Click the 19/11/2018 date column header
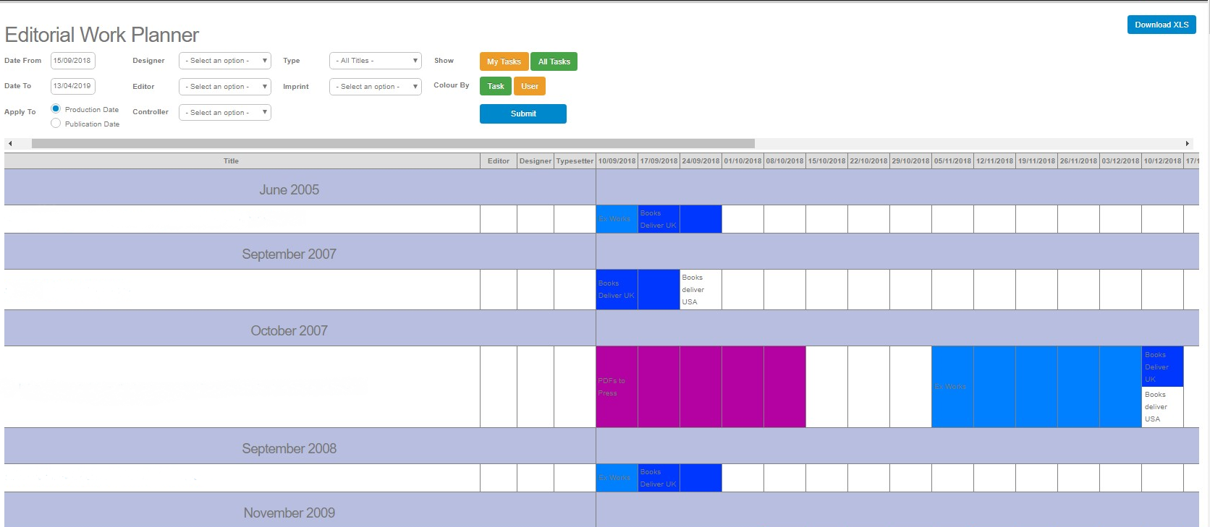Image resolution: width=1210 pixels, height=527 pixels. 1036,160
